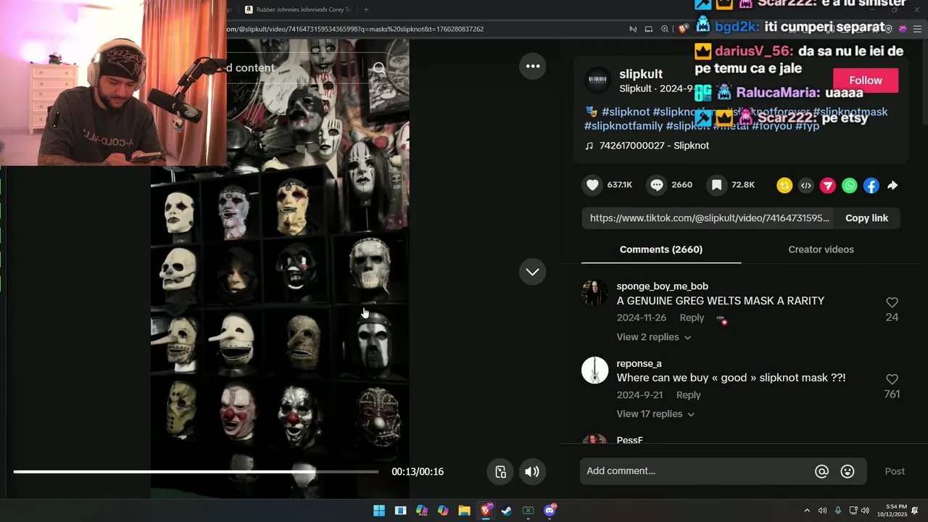Select Comments (2660) tab
Screen dimensions: 928x522
tap(661, 249)
